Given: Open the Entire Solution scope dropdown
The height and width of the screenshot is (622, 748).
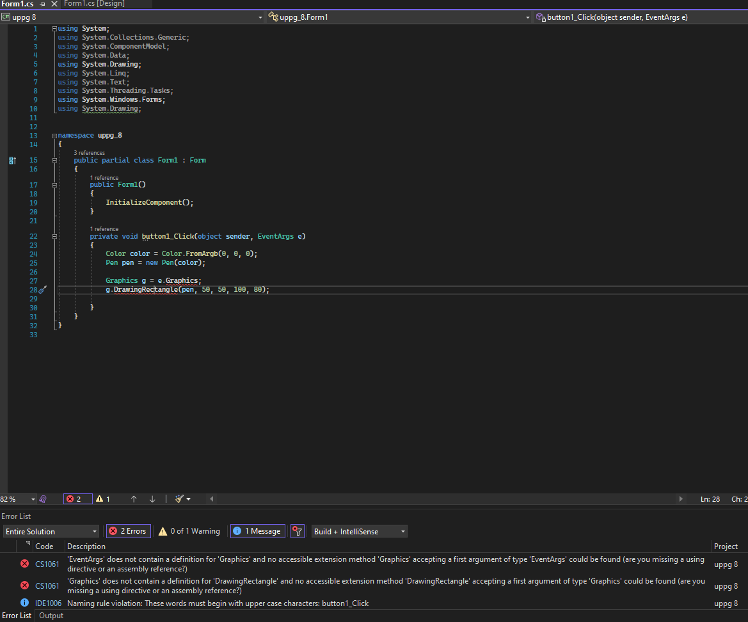Looking at the screenshot, I should (x=51, y=532).
